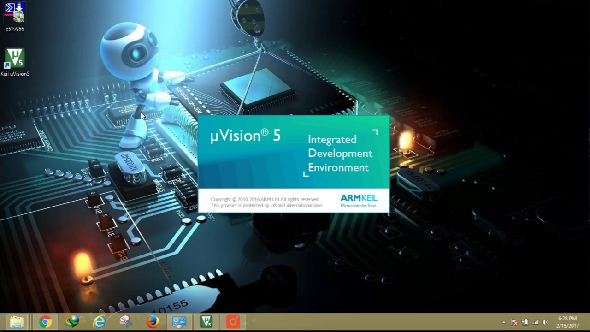Open the Action Center flag icon

coord(514,322)
